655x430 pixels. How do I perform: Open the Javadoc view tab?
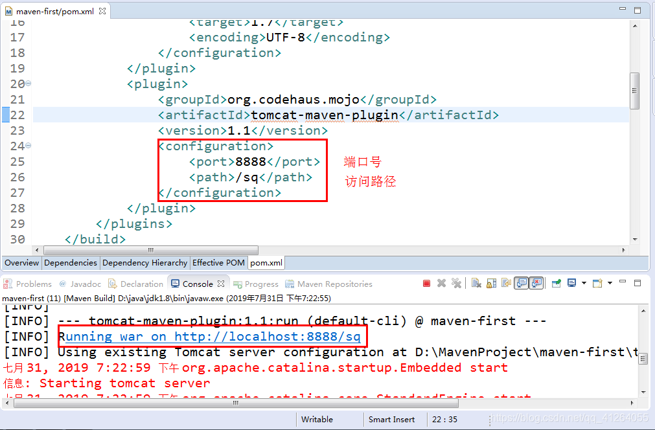coord(80,284)
